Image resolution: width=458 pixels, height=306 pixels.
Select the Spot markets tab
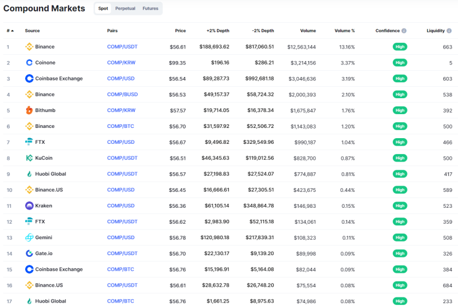pos(103,9)
